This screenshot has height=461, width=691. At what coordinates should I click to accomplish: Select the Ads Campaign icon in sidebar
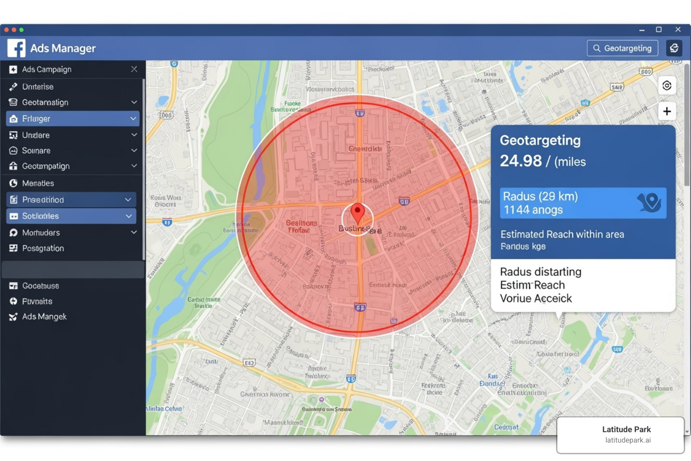click(13, 69)
